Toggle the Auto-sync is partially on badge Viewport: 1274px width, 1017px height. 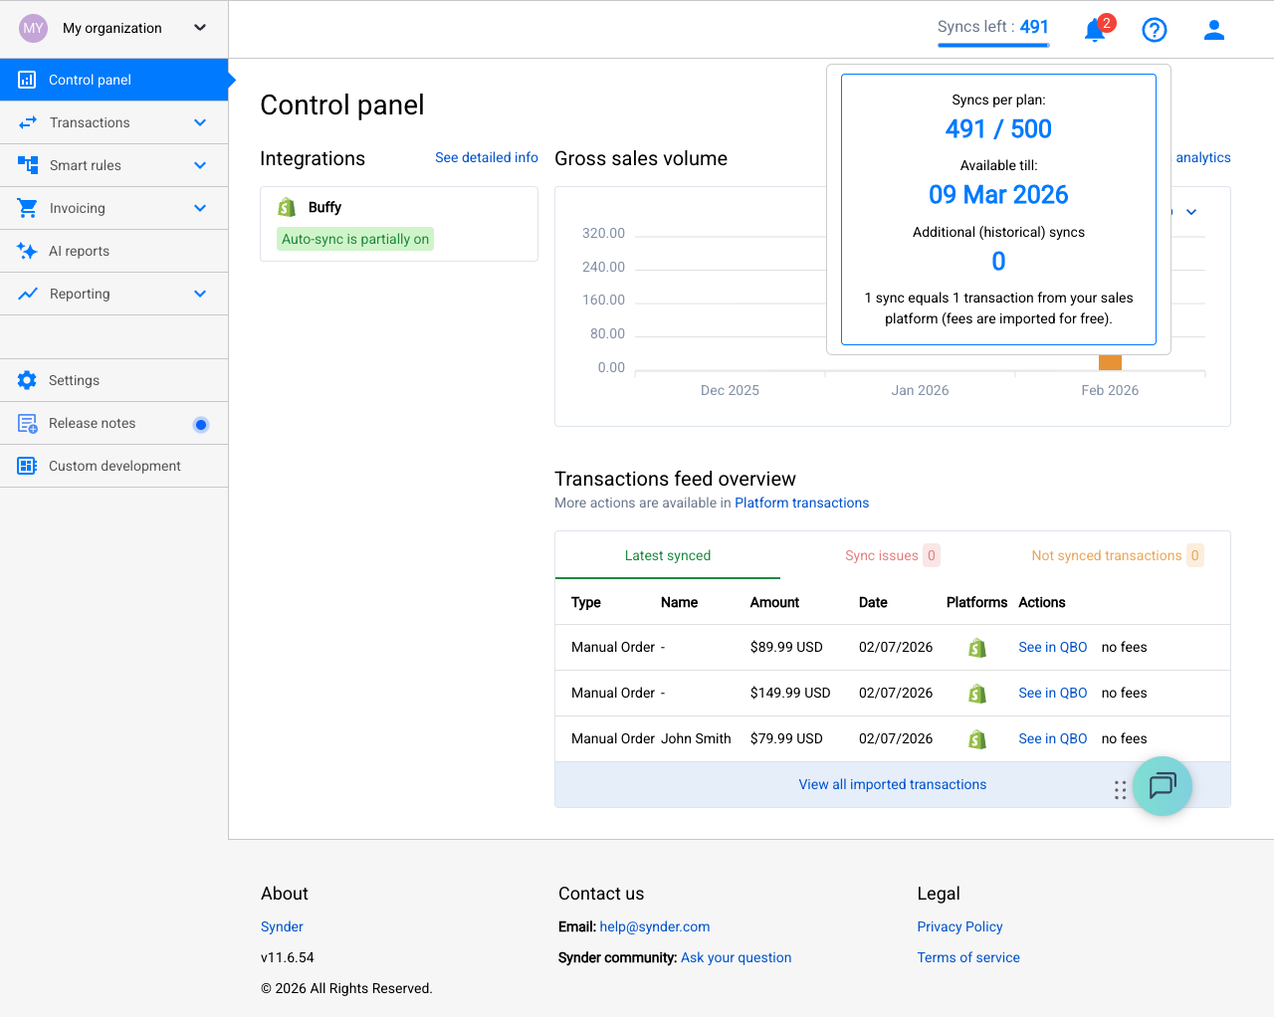[x=354, y=239]
